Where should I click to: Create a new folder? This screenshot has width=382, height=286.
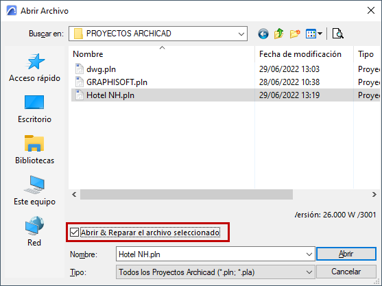[x=295, y=34]
